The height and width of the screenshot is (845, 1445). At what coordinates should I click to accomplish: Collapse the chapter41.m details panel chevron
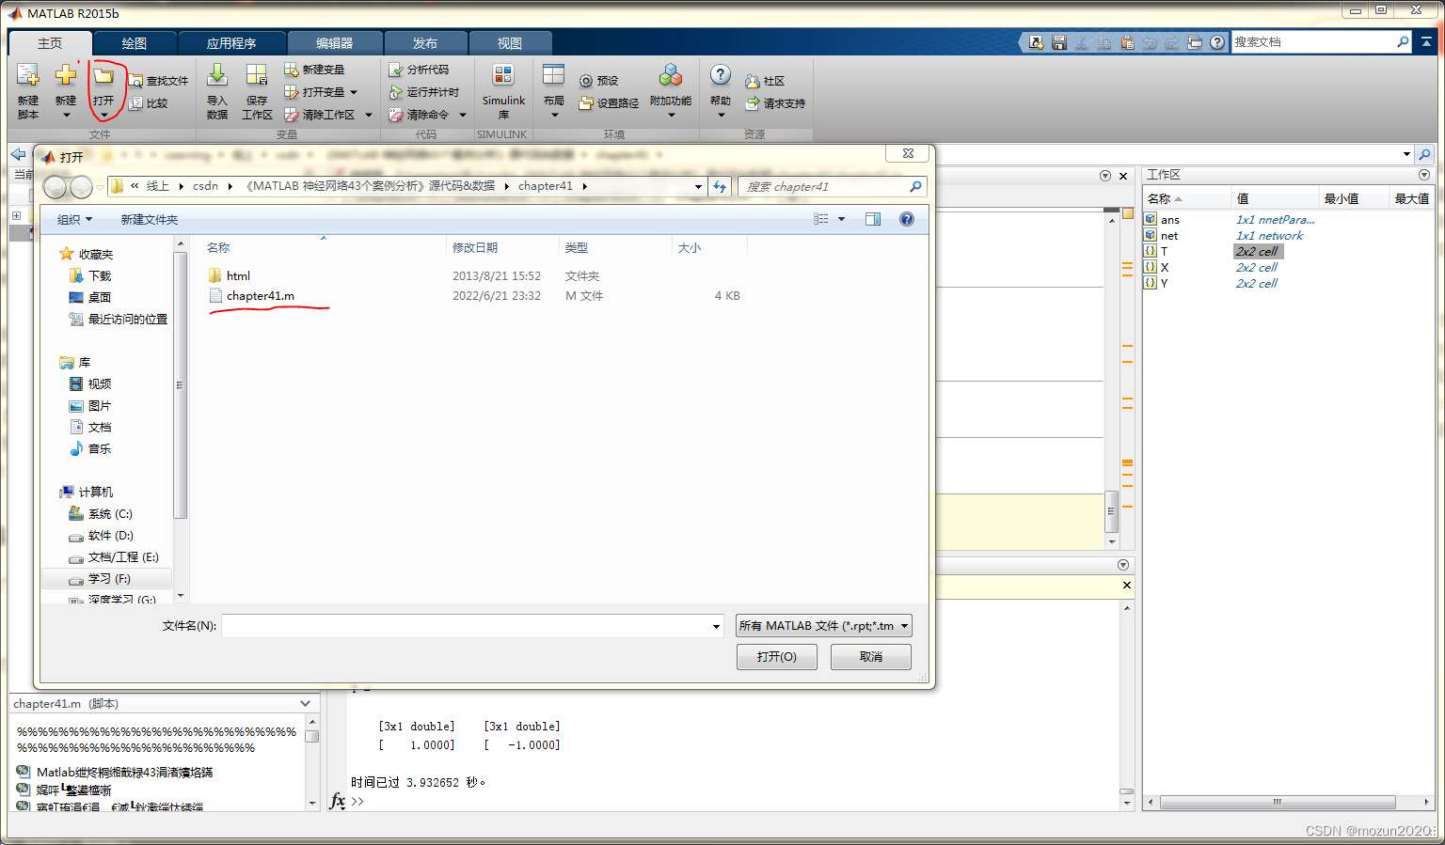305,703
